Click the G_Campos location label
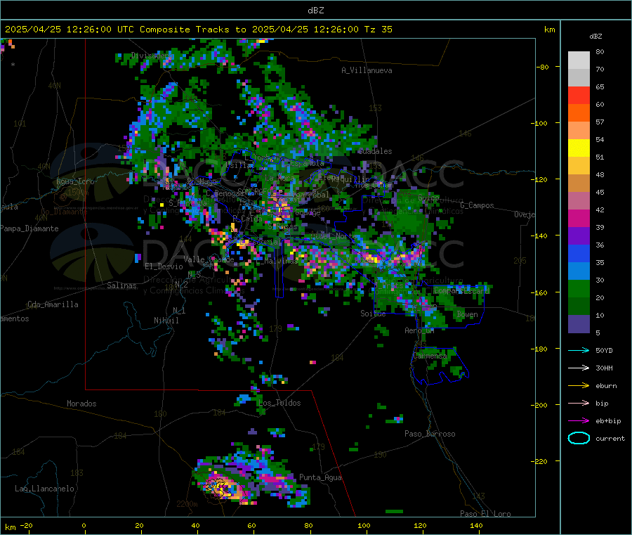The height and width of the screenshot is (535, 632). (x=478, y=205)
